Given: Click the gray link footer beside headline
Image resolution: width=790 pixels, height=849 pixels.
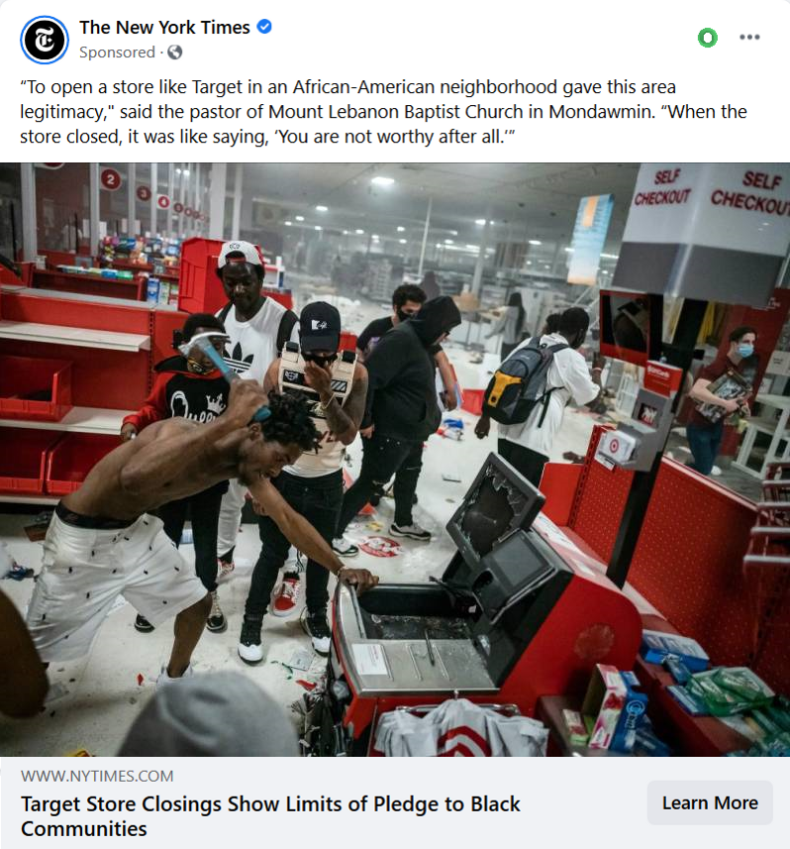Looking at the screenshot, I should 395,802.
